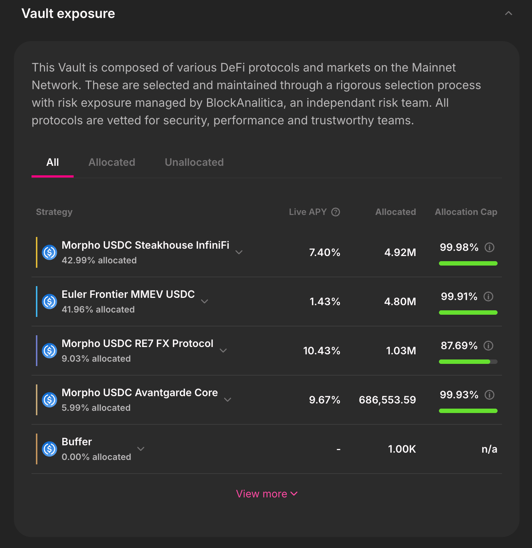Screen dimensions: 532x548
Task: Click the View more link
Action: click(x=266, y=494)
